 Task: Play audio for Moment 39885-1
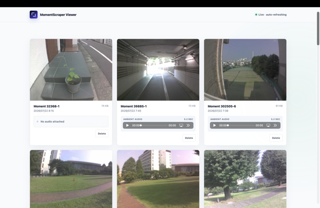tap(127, 125)
